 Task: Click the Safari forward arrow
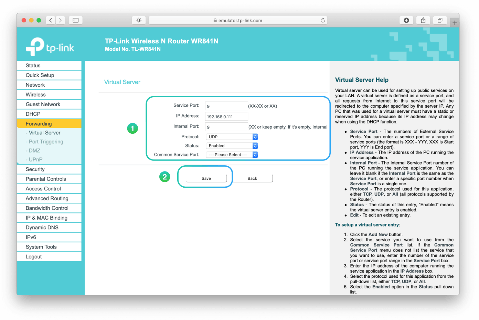60,20
